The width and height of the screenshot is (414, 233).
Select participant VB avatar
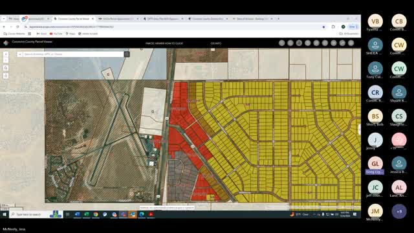pos(375,21)
